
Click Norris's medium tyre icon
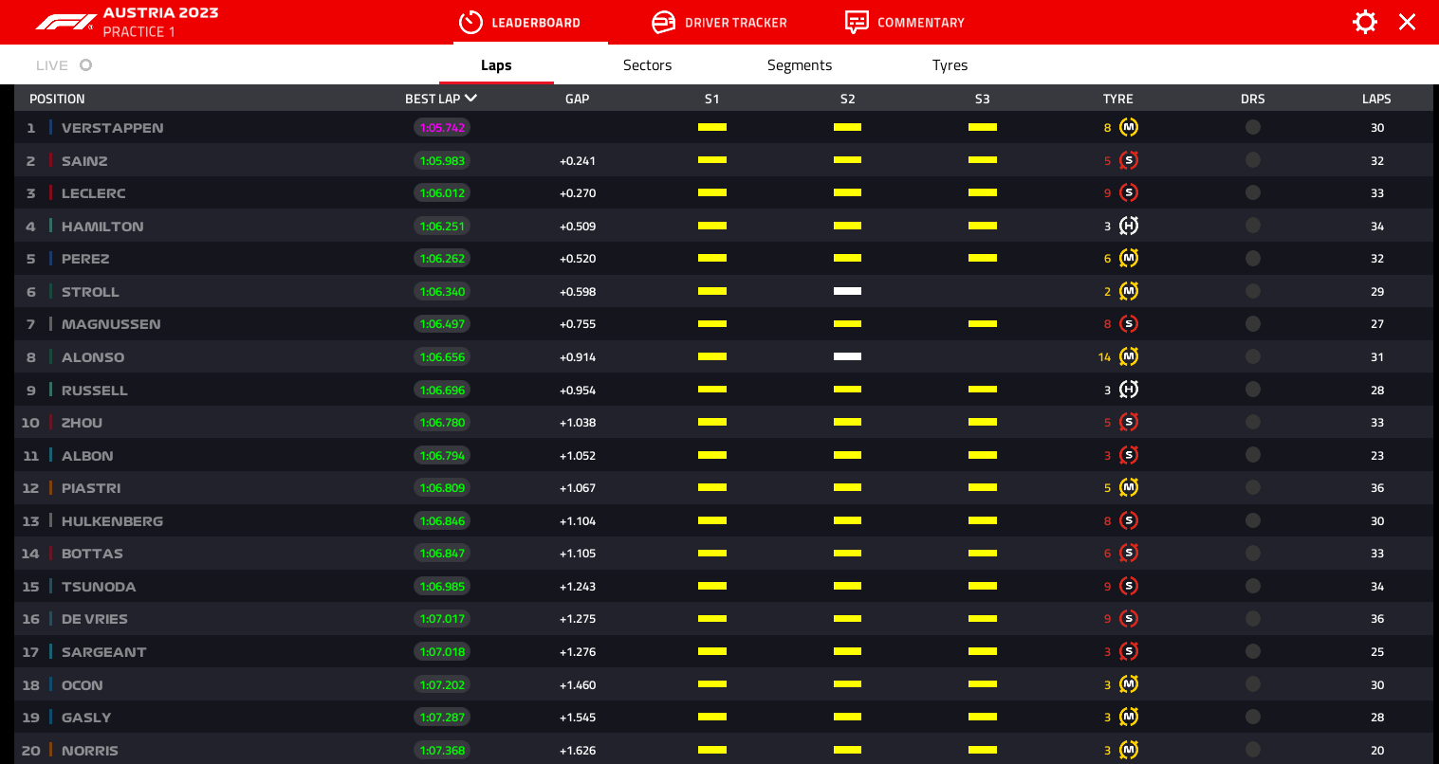[1129, 750]
